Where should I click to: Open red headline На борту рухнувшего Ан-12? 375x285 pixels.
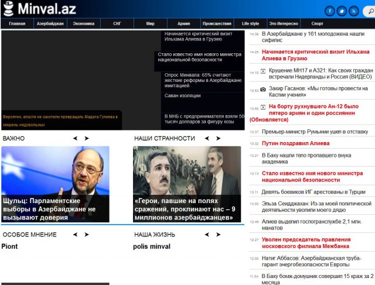tap(304, 113)
